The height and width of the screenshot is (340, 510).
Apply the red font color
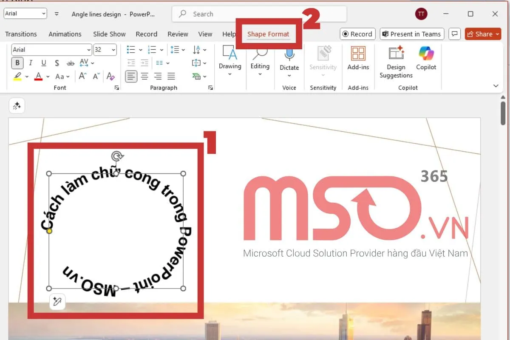pyautogui.click(x=39, y=76)
